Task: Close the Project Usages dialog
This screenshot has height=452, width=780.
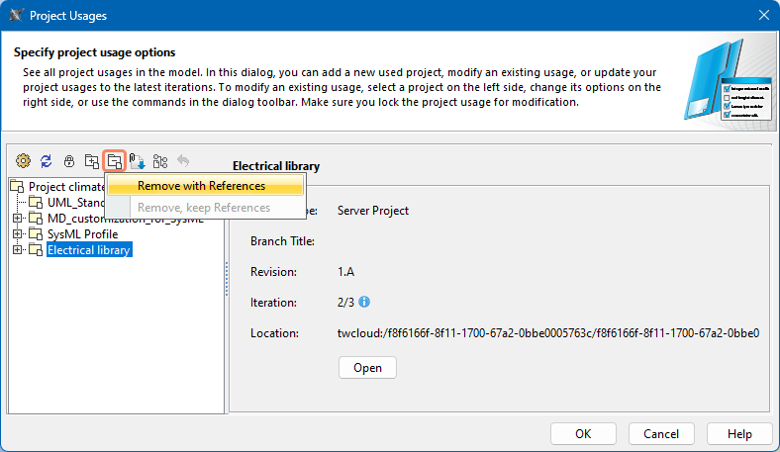Action: click(x=762, y=15)
